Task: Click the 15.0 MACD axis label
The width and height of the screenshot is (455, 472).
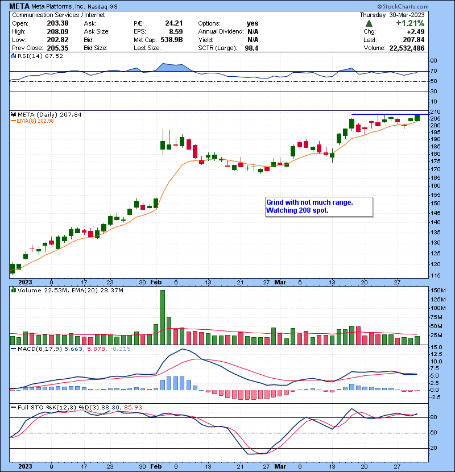Action: pos(437,347)
